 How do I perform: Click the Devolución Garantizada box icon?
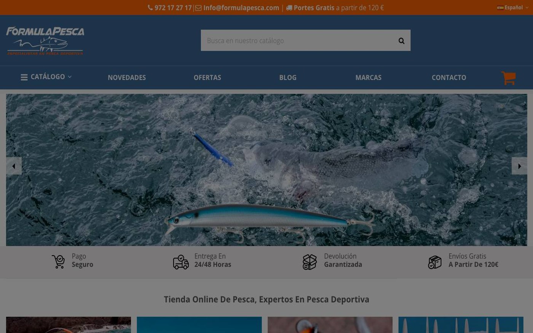[x=310, y=262]
